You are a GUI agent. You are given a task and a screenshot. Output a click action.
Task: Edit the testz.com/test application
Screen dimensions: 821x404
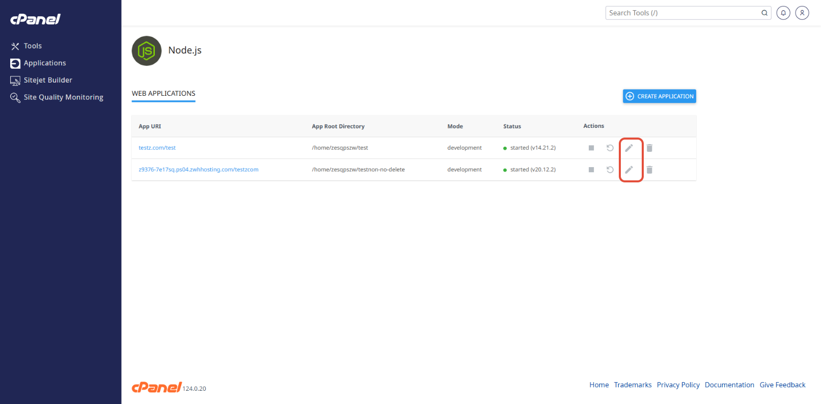coord(629,148)
